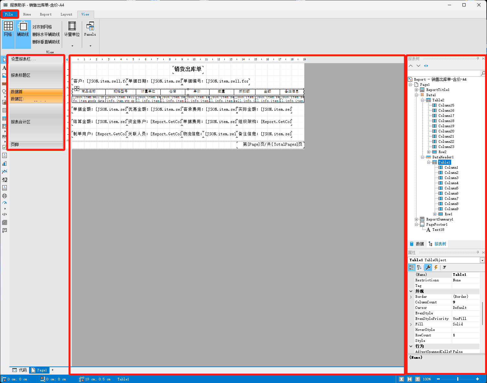487x383 pixels.
Task: Click the zoom in plus button
Action: pyautogui.click(x=477, y=379)
